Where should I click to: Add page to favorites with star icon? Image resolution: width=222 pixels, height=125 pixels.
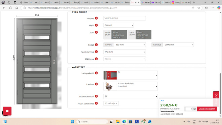click(x=199, y=8)
